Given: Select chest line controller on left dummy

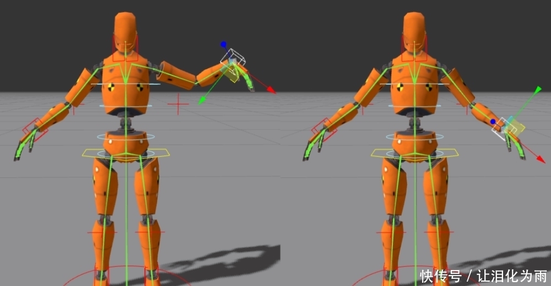Looking at the screenshot, I should coord(126,84).
